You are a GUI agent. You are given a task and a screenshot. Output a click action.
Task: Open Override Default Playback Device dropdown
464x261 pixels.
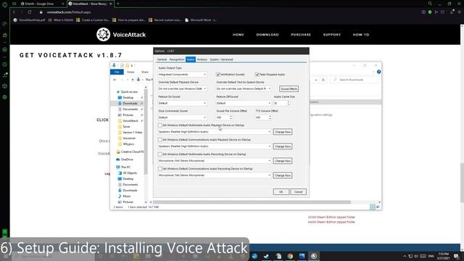point(182,88)
